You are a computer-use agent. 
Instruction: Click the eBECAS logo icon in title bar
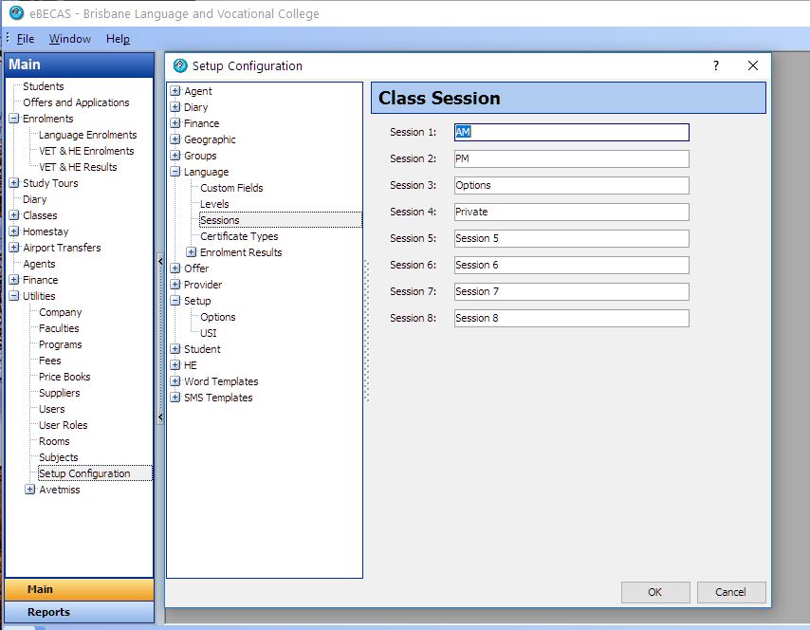coord(16,13)
